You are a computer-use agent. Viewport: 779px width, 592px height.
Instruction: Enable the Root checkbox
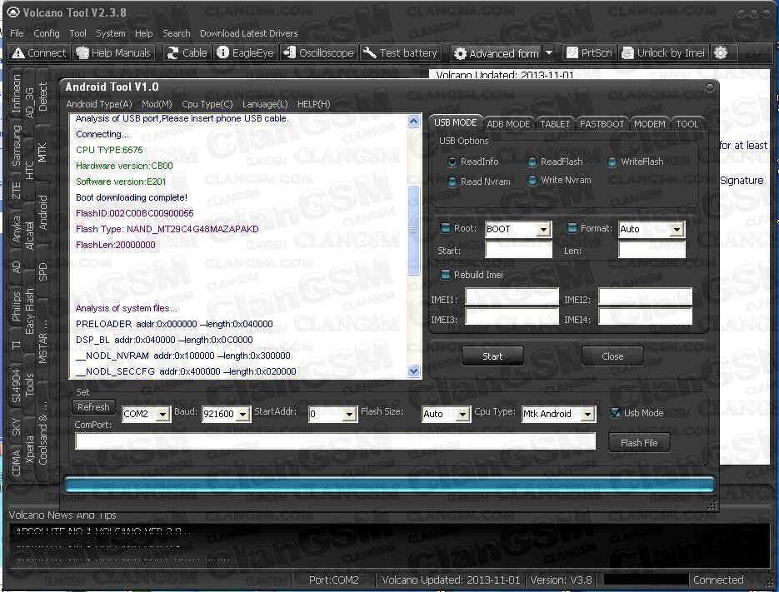click(x=446, y=228)
